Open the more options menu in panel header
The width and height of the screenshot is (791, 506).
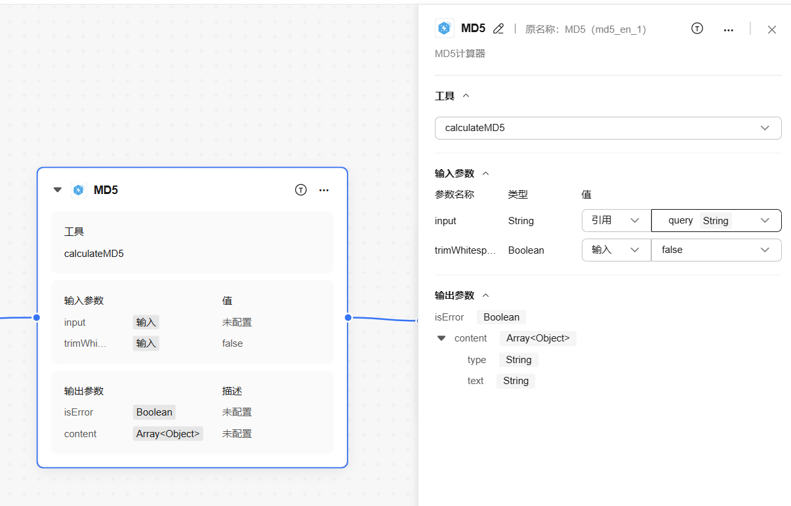tap(728, 29)
